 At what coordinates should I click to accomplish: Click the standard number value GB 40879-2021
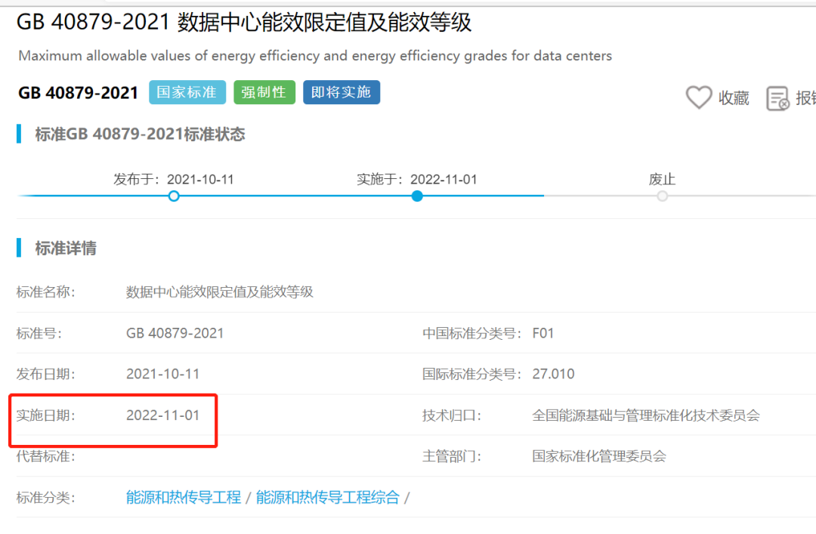(175, 333)
